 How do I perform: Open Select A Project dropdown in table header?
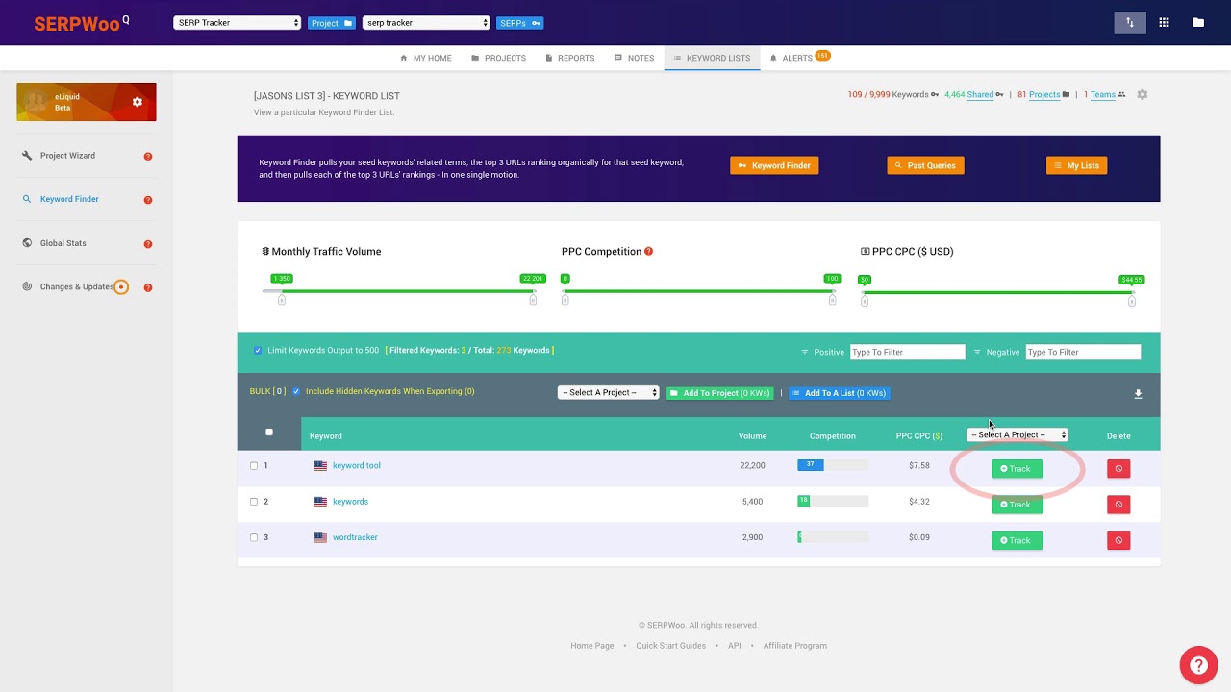pyautogui.click(x=1017, y=435)
